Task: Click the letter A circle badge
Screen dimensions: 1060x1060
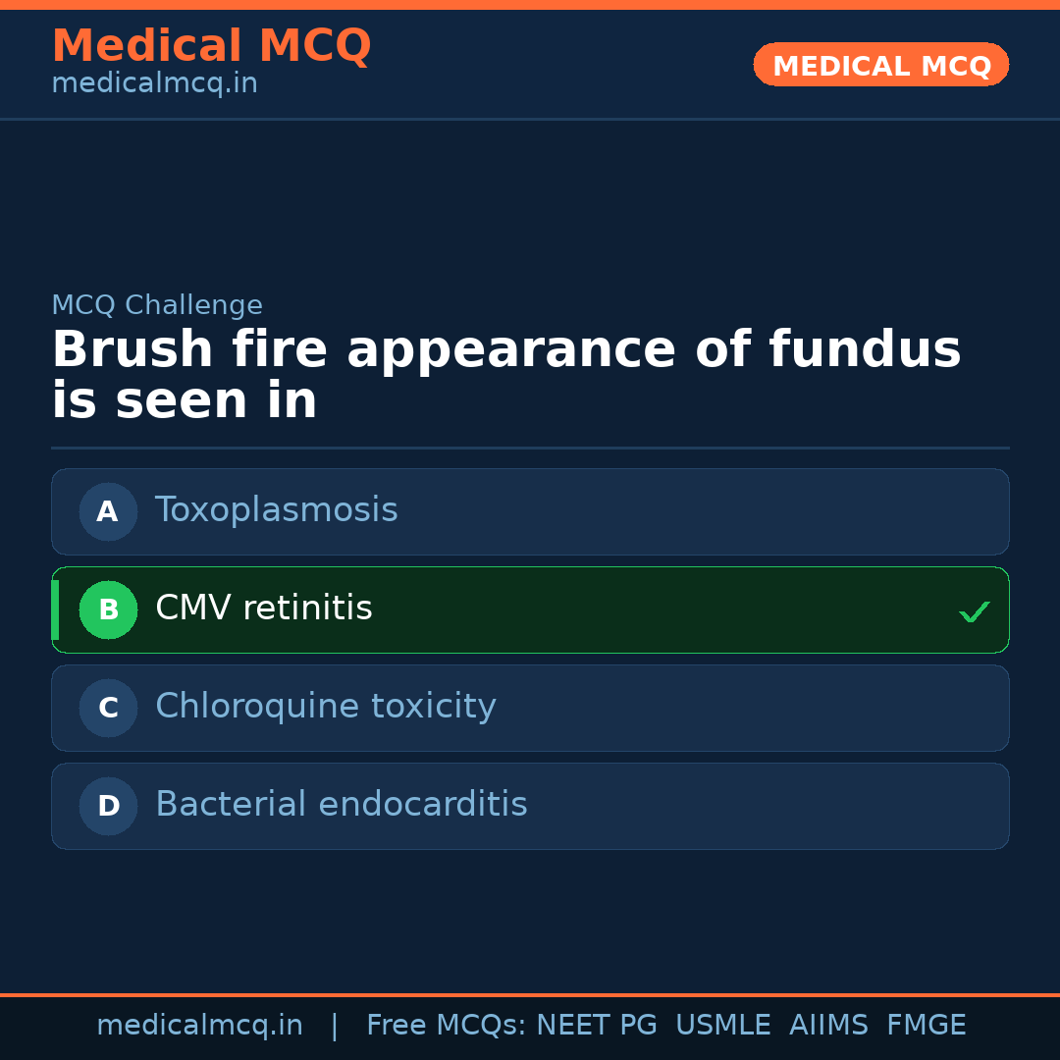Action: 108,511
